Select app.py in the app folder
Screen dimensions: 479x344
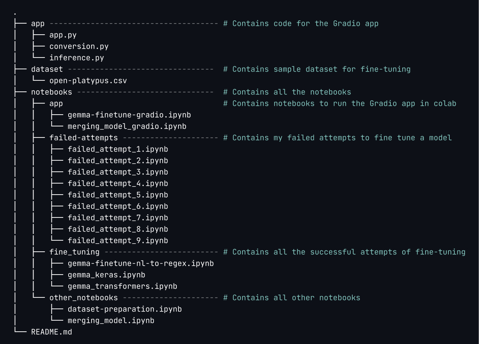[x=63, y=35]
